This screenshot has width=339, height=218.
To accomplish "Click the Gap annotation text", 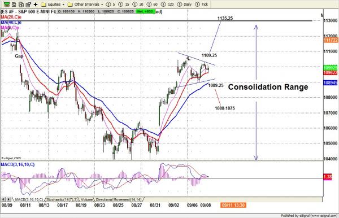I will (x=19, y=56).
